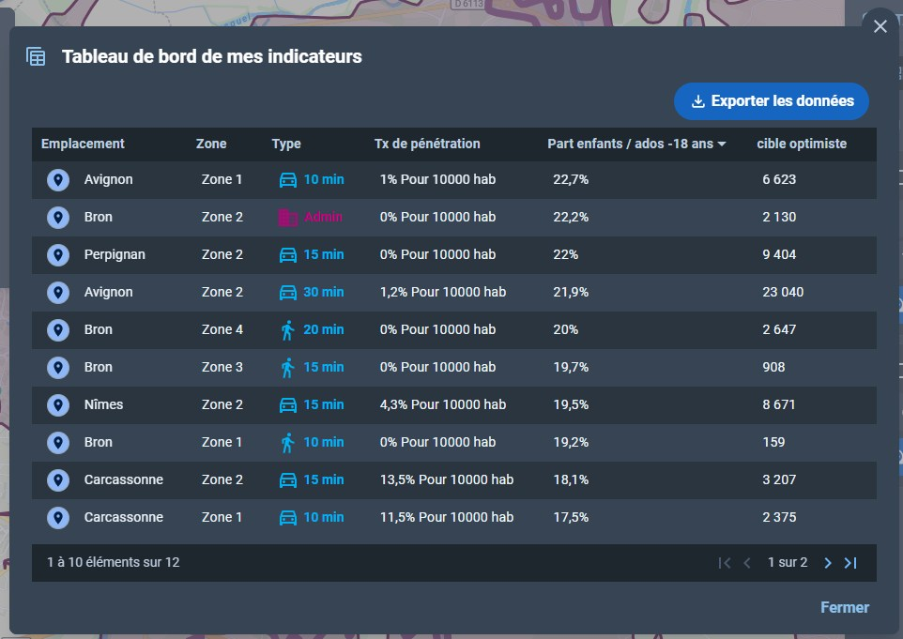Click the 'Zone 4' cell
The image size is (903, 639).
(x=222, y=330)
